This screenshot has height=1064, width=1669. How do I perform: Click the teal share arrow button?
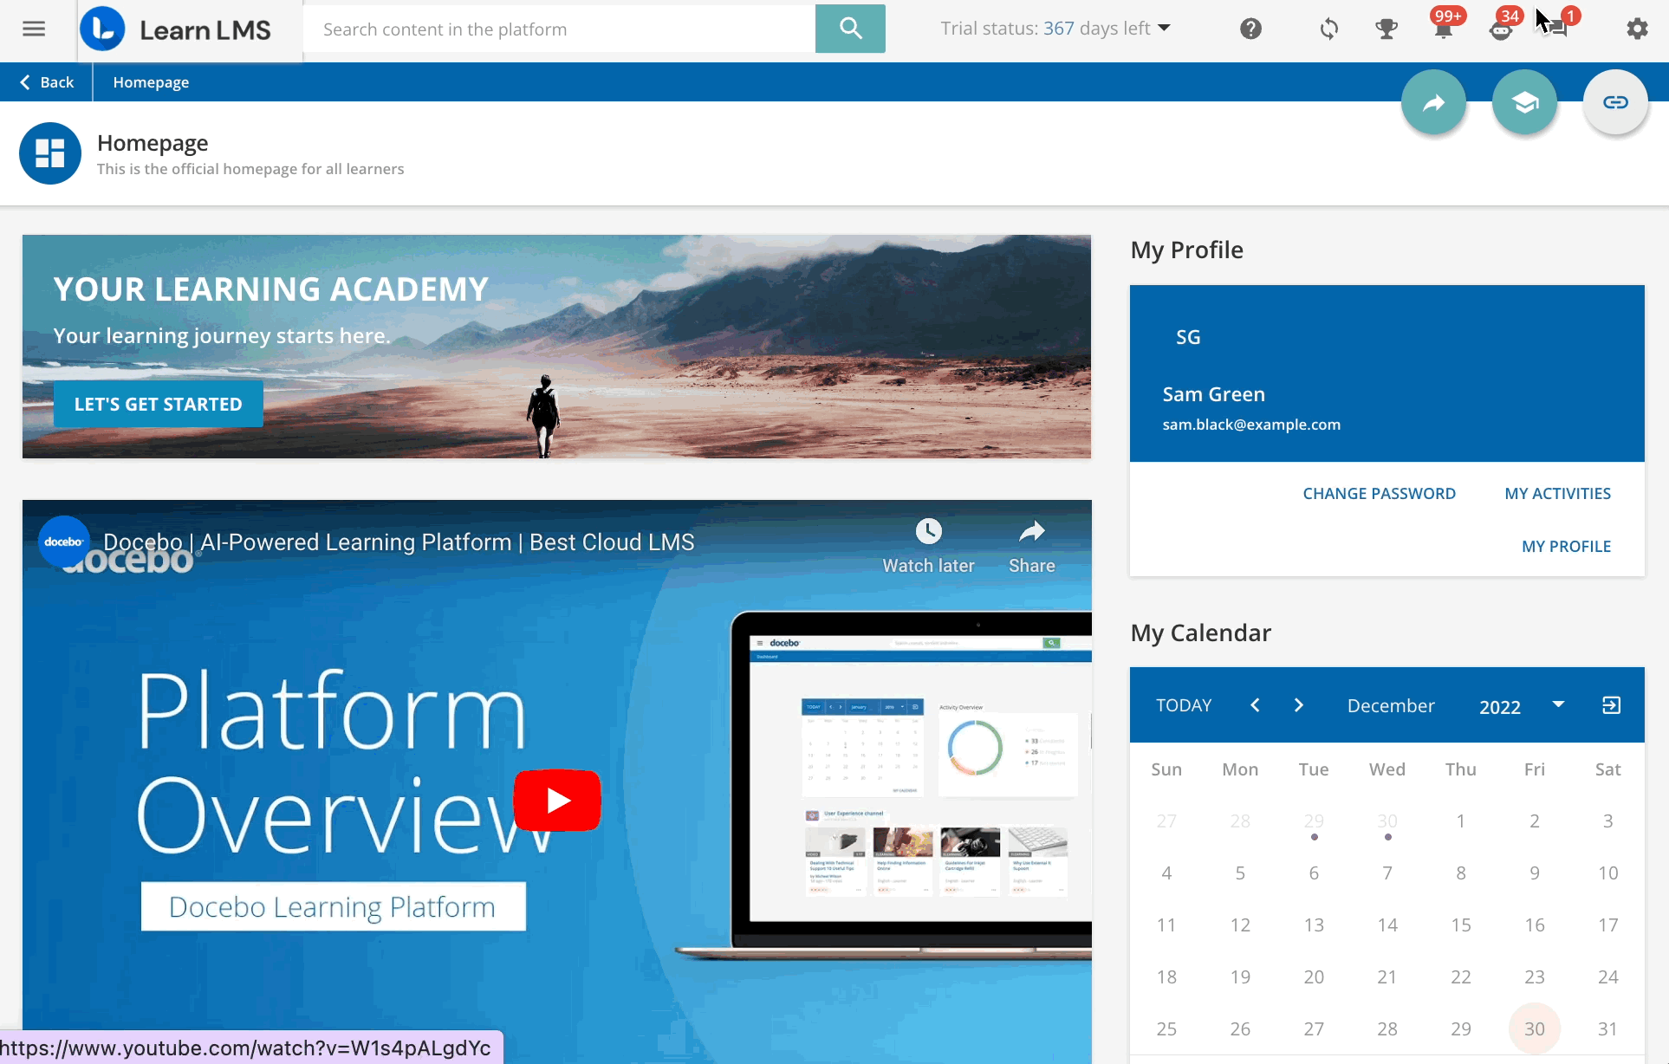point(1434,102)
